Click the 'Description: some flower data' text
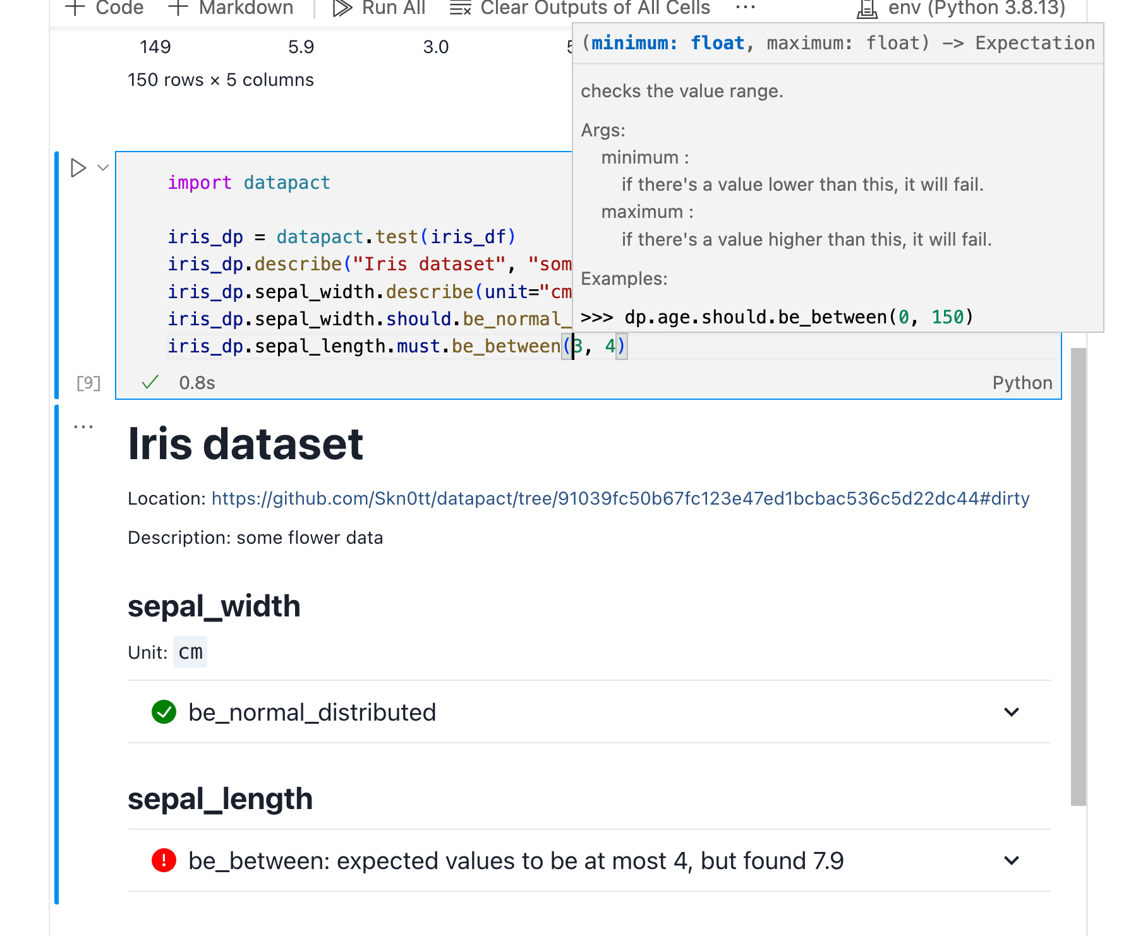1131x936 pixels. pyautogui.click(x=255, y=538)
